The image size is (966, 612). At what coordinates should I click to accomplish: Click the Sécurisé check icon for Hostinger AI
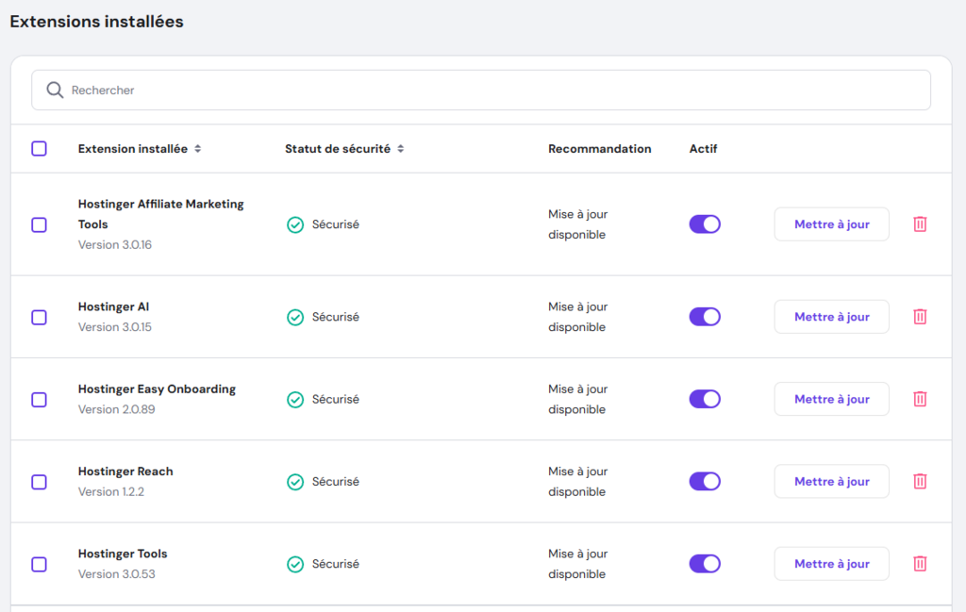point(295,316)
